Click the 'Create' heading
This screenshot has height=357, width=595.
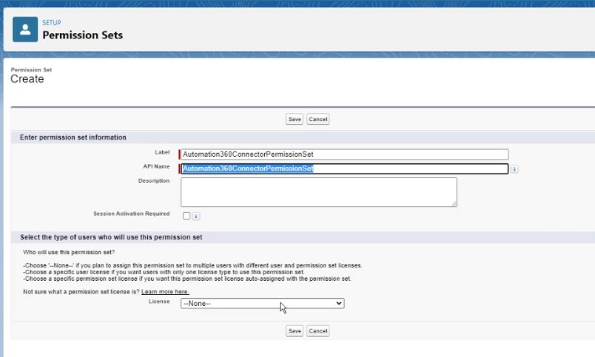(x=27, y=79)
